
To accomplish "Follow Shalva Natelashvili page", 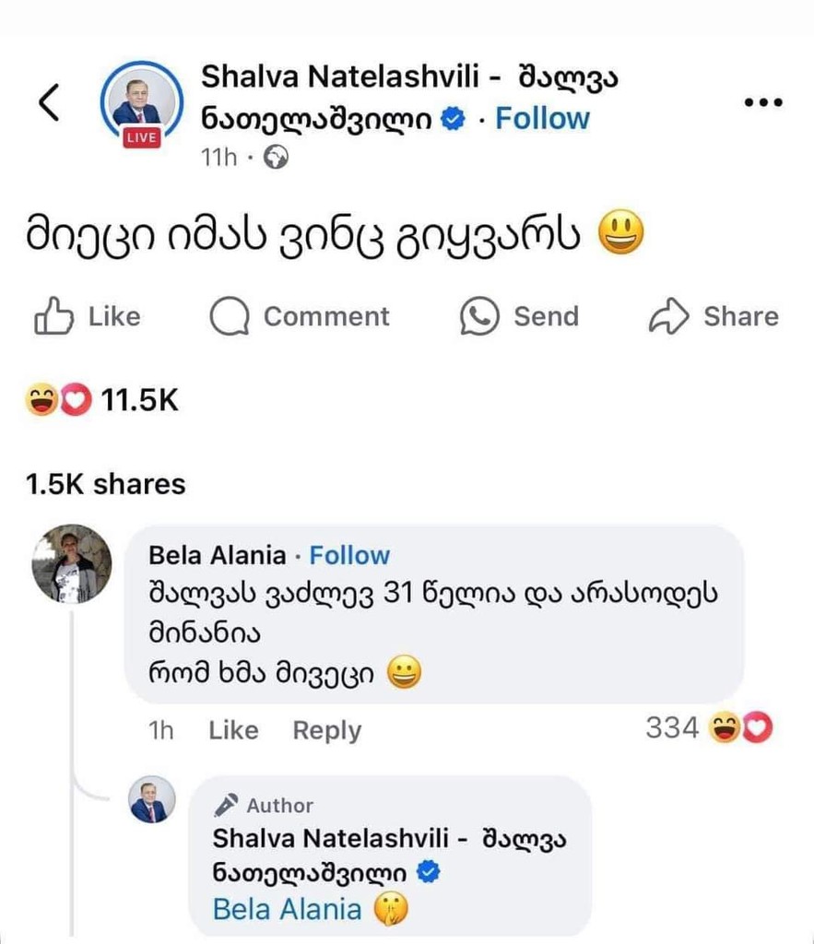I will coord(542,118).
